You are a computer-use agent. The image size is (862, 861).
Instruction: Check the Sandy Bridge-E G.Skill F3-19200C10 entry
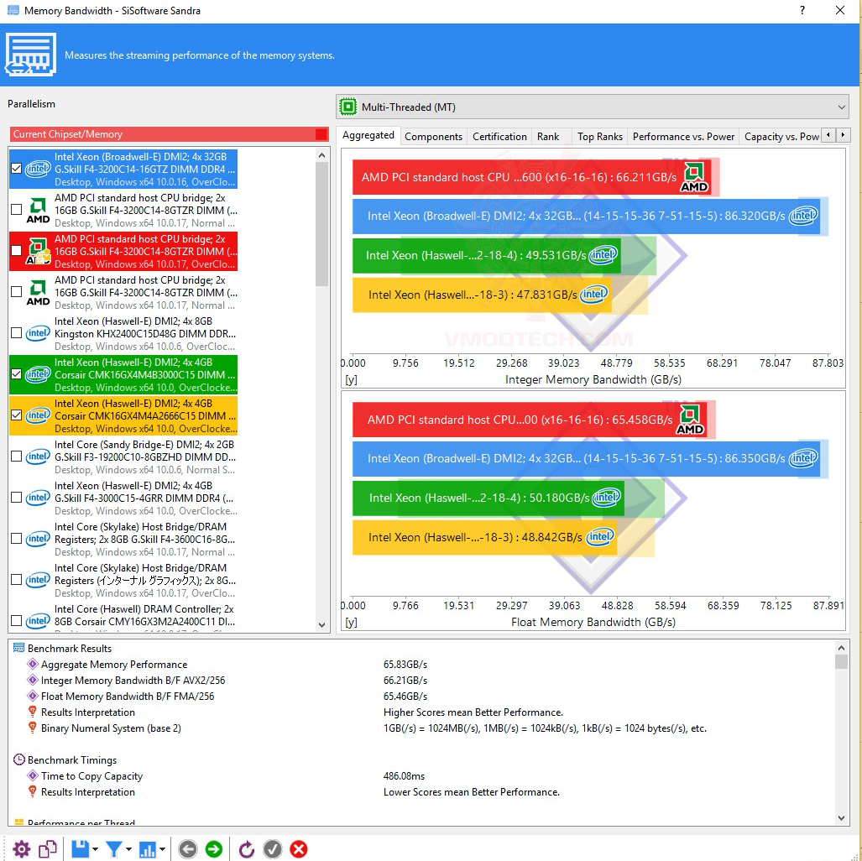(x=17, y=457)
